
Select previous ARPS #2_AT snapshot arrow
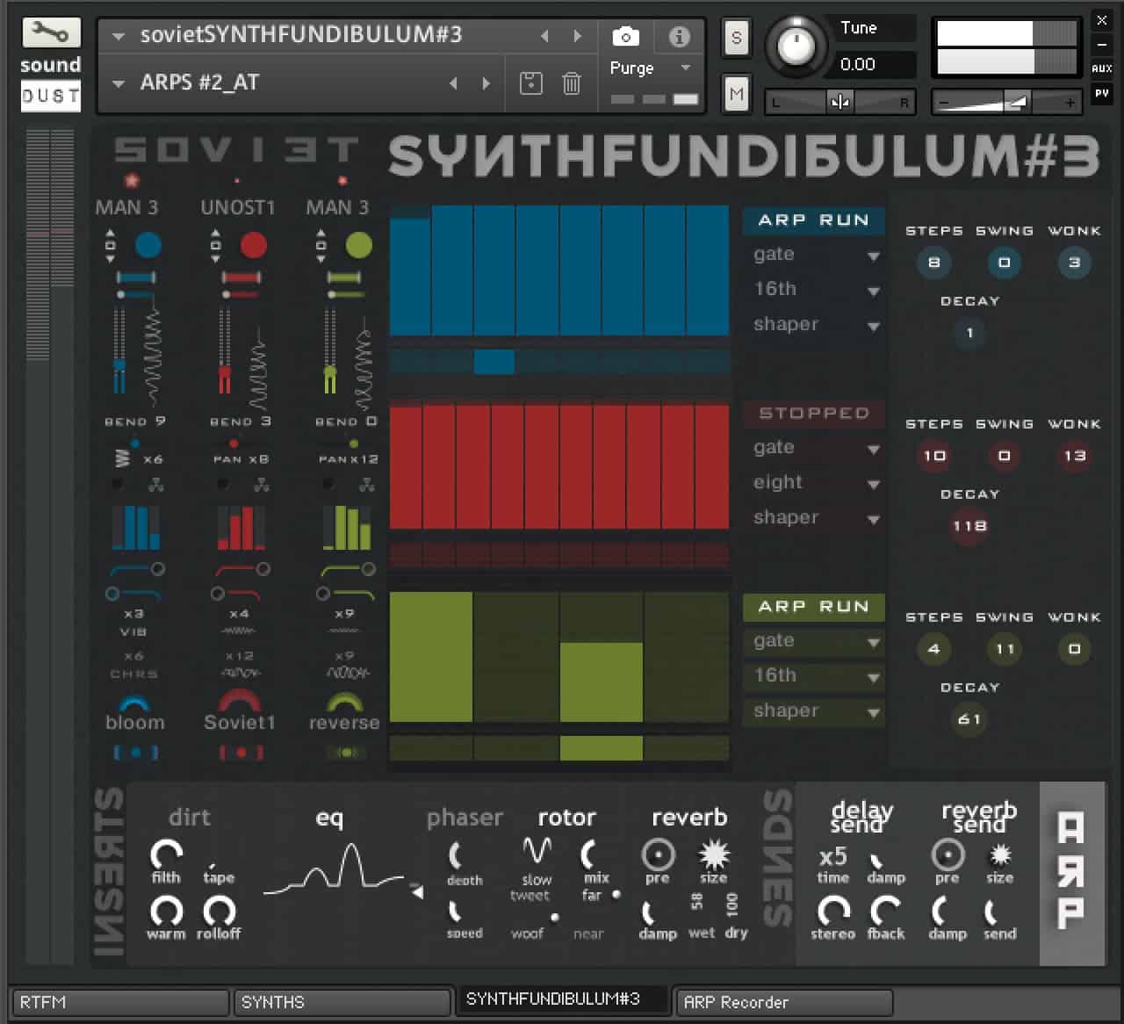point(453,83)
